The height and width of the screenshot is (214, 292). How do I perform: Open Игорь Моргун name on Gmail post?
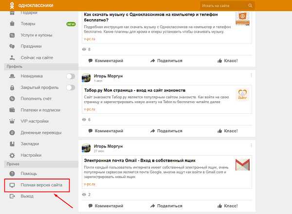(x=108, y=146)
